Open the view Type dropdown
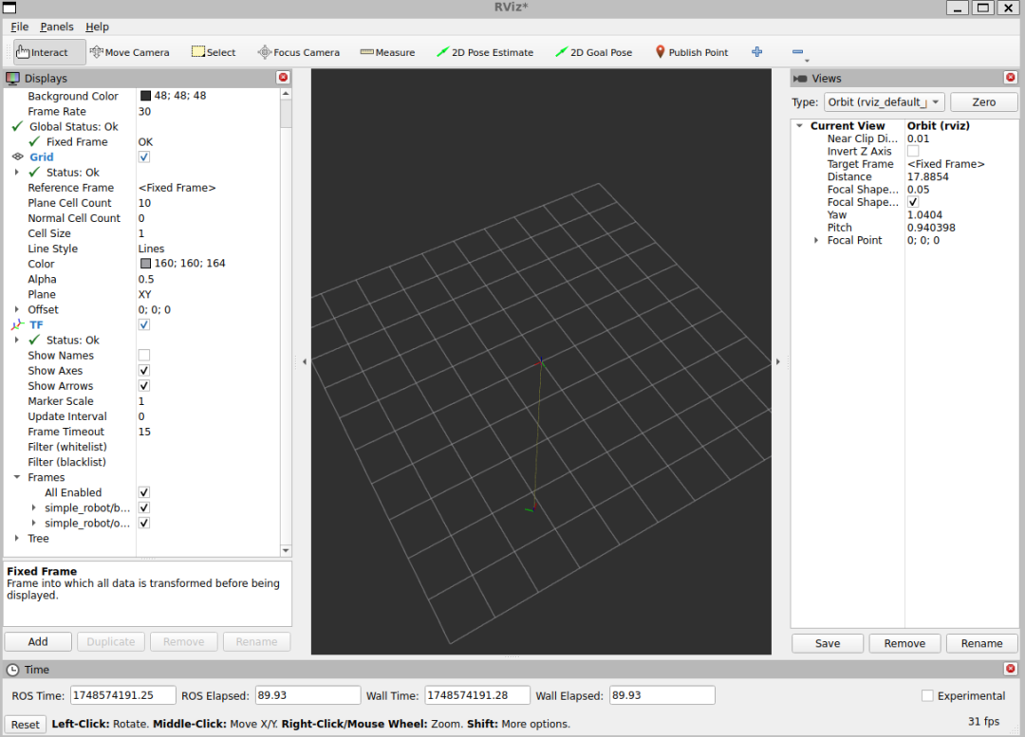This screenshot has height=737, width=1025. click(884, 101)
